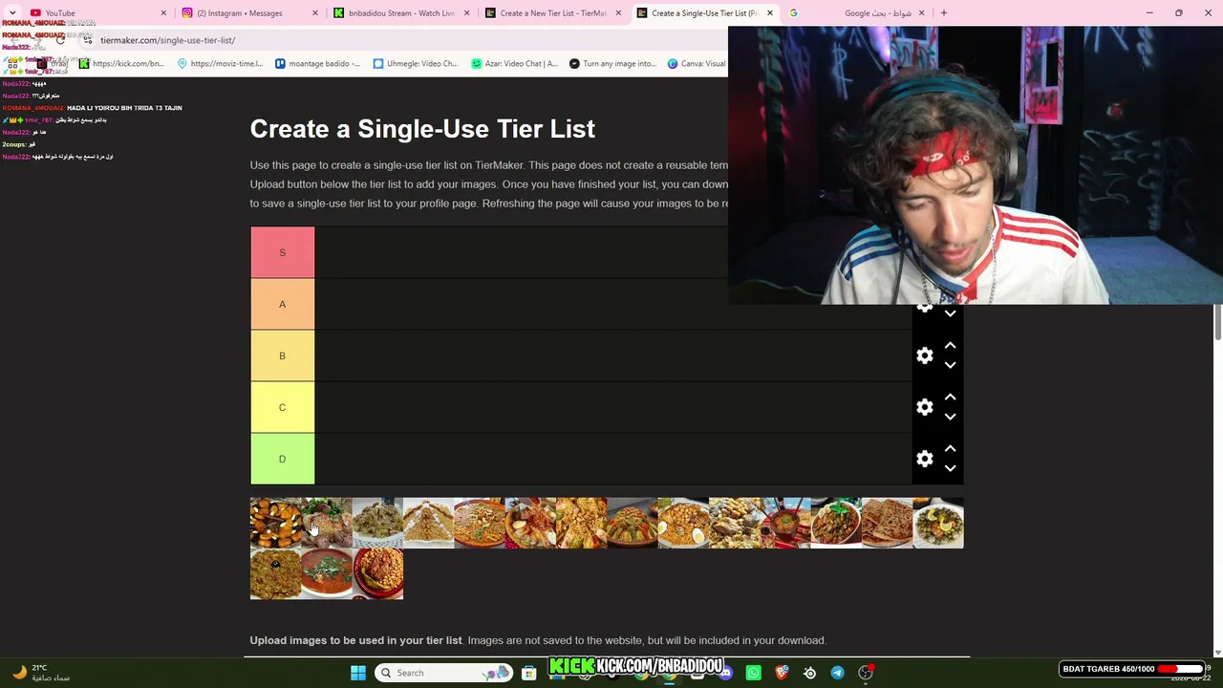
Task: Click the page's vertical scrollbar thumb
Action: coord(1217,322)
